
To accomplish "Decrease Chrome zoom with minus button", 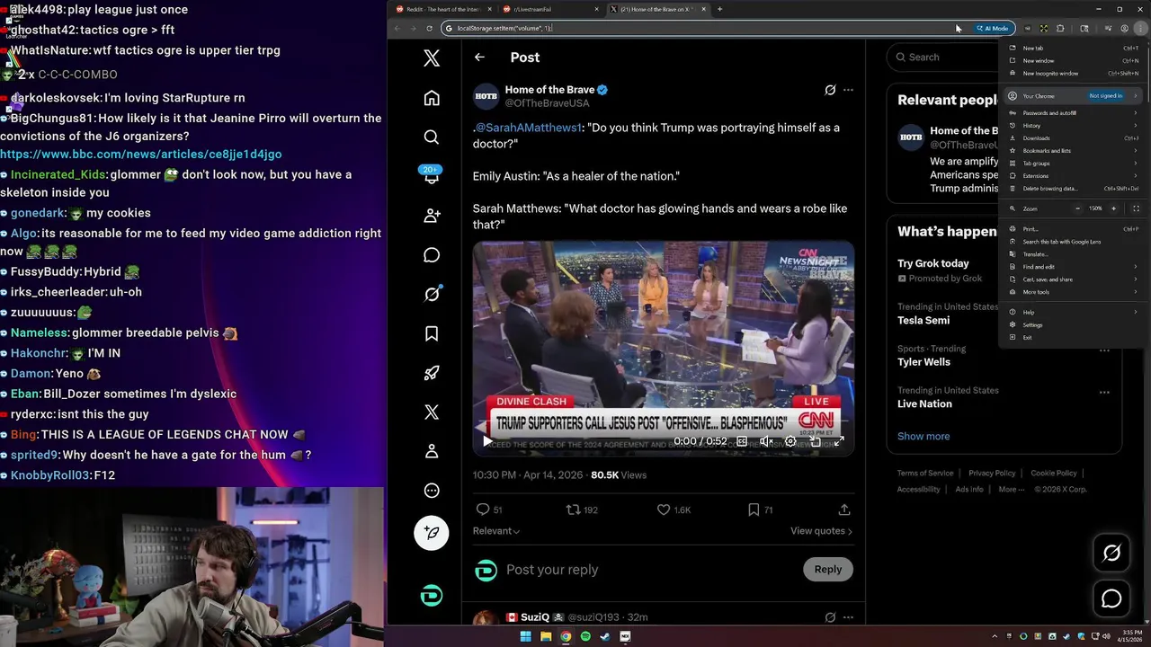I will point(1077,208).
